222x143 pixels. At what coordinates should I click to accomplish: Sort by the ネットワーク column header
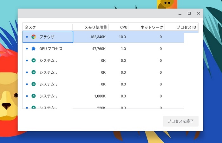[152, 27]
